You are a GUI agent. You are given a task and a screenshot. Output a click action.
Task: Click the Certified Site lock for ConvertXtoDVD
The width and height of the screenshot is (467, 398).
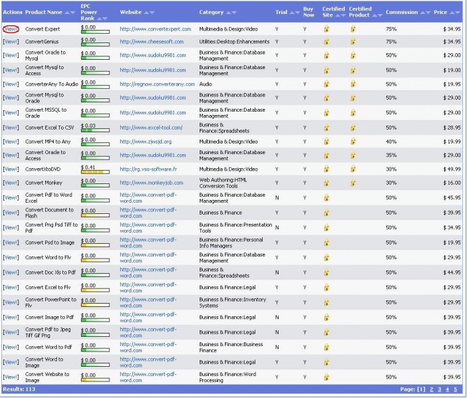click(x=326, y=169)
